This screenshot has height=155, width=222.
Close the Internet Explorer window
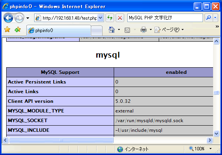point(215,6)
